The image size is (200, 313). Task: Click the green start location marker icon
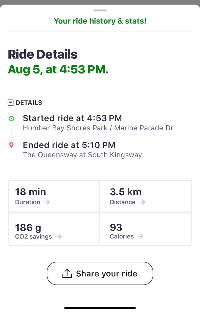(11, 118)
